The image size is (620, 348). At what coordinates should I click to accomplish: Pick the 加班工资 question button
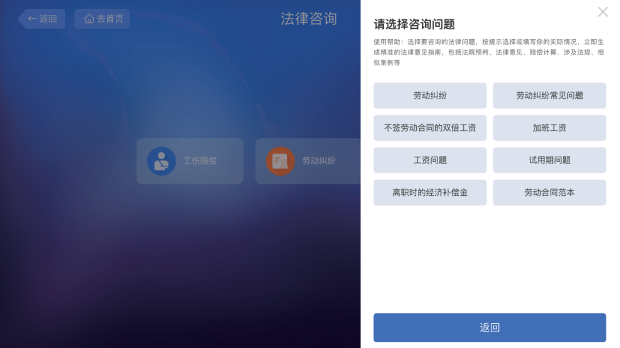pyautogui.click(x=549, y=127)
